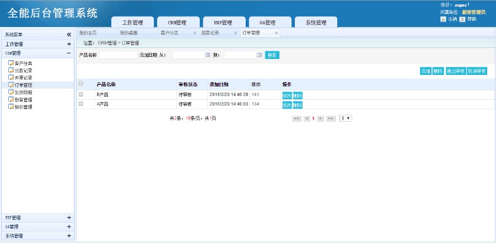Viewport: 496px width, 243px height.
Task: Switch to 系统管理 top navigation tab
Action: pyautogui.click(x=316, y=23)
